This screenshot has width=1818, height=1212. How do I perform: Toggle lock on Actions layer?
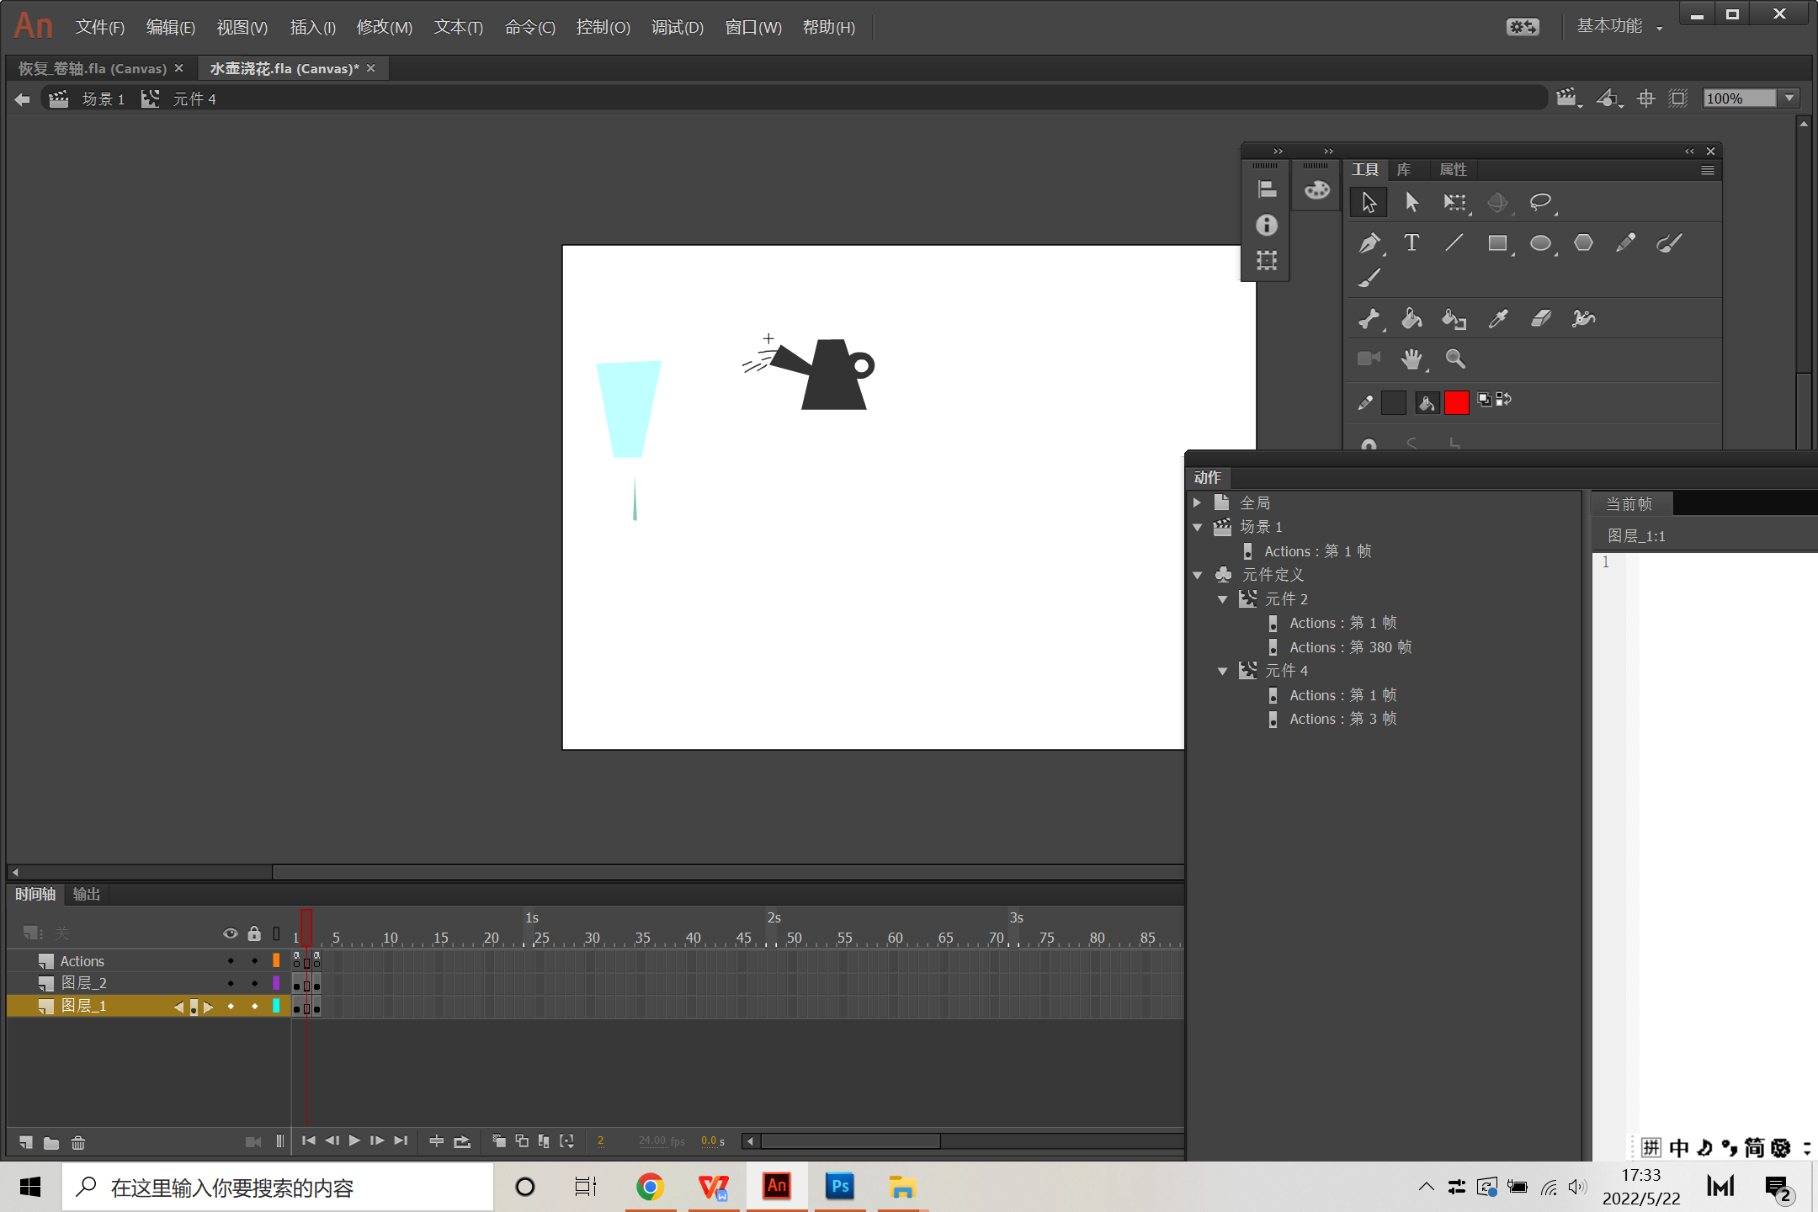[x=254, y=960]
